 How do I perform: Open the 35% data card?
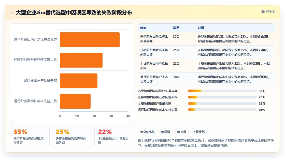[x=30, y=136]
